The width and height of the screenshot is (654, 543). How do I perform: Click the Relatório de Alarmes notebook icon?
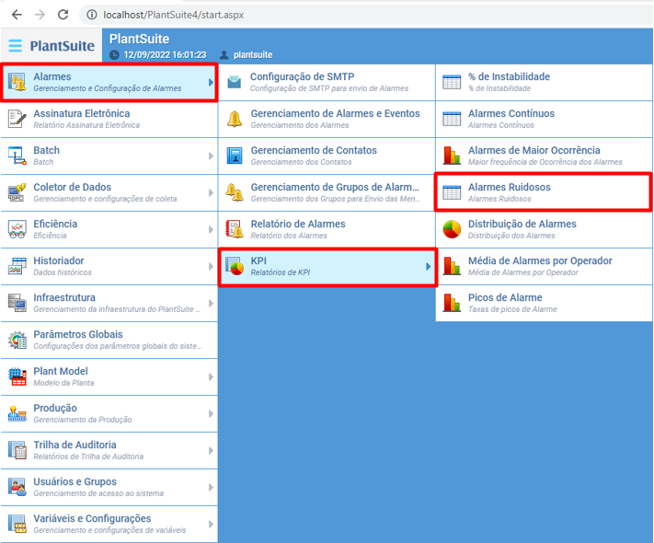point(235,229)
